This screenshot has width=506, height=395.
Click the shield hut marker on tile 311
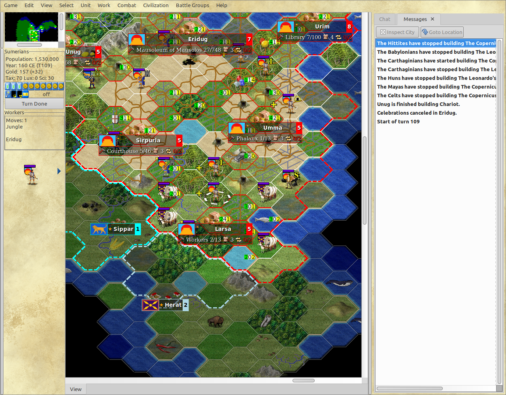(115, 119)
